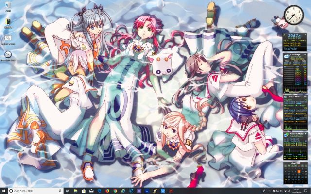311x194 pixels.
Task: Open the OneDrive cloud tray icon
Action: click(x=274, y=191)
